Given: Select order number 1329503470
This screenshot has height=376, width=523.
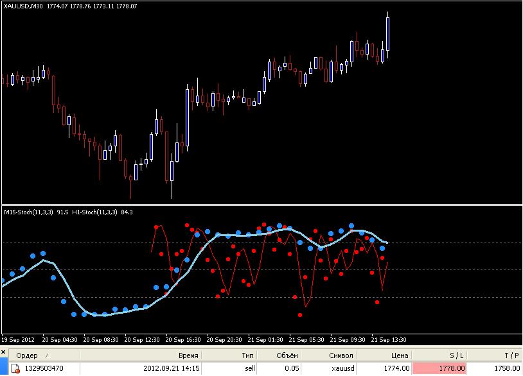Looking at the screenshot, I should (44, 368).
